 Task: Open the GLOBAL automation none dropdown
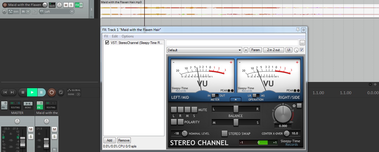[78, 94]
